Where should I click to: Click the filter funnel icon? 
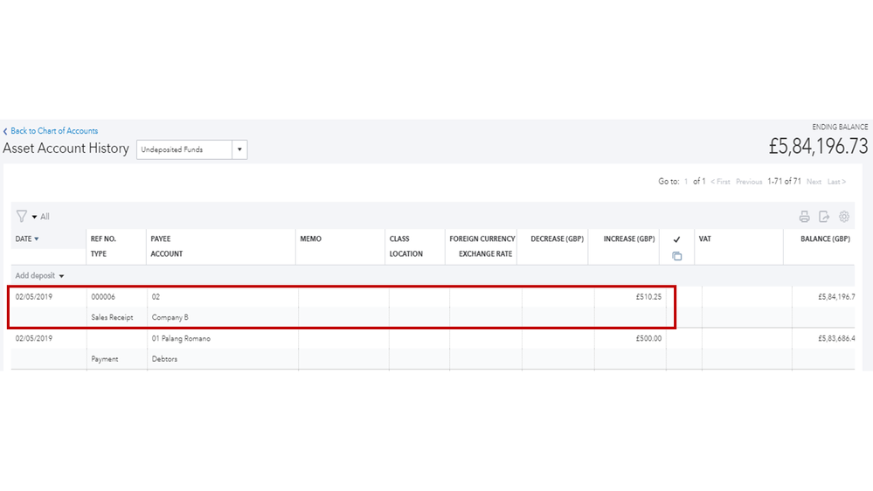[x=21, y=216]
